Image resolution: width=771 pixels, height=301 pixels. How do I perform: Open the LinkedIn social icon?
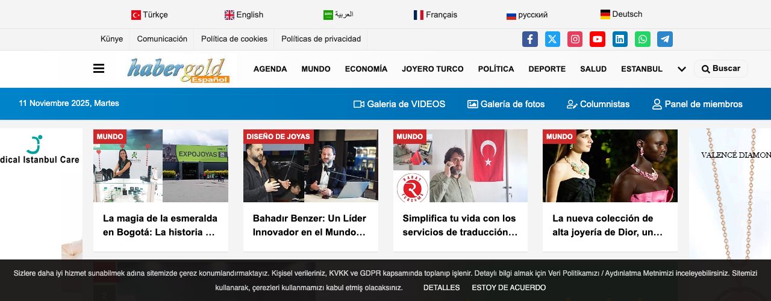(x=620, y=39)
